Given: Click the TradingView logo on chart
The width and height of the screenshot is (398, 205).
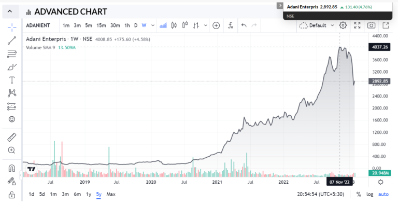Looking at the screenshot, I should click(x=32, y=169).
